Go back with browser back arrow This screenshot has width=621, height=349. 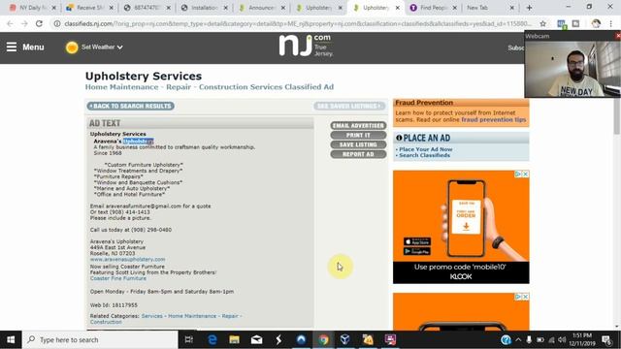(x=10, y=23)
